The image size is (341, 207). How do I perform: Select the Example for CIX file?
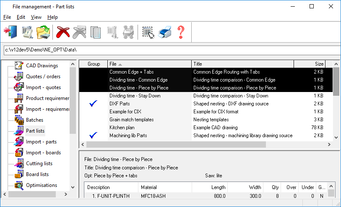pyautogui.click(x=125, y=112)
